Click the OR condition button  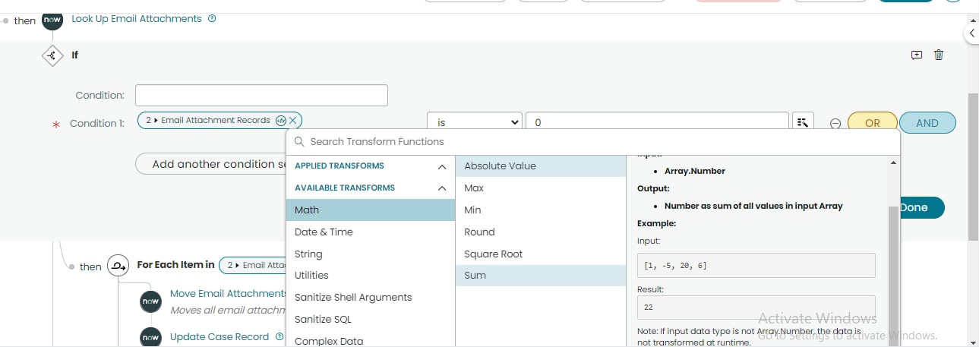click(873, 123)
